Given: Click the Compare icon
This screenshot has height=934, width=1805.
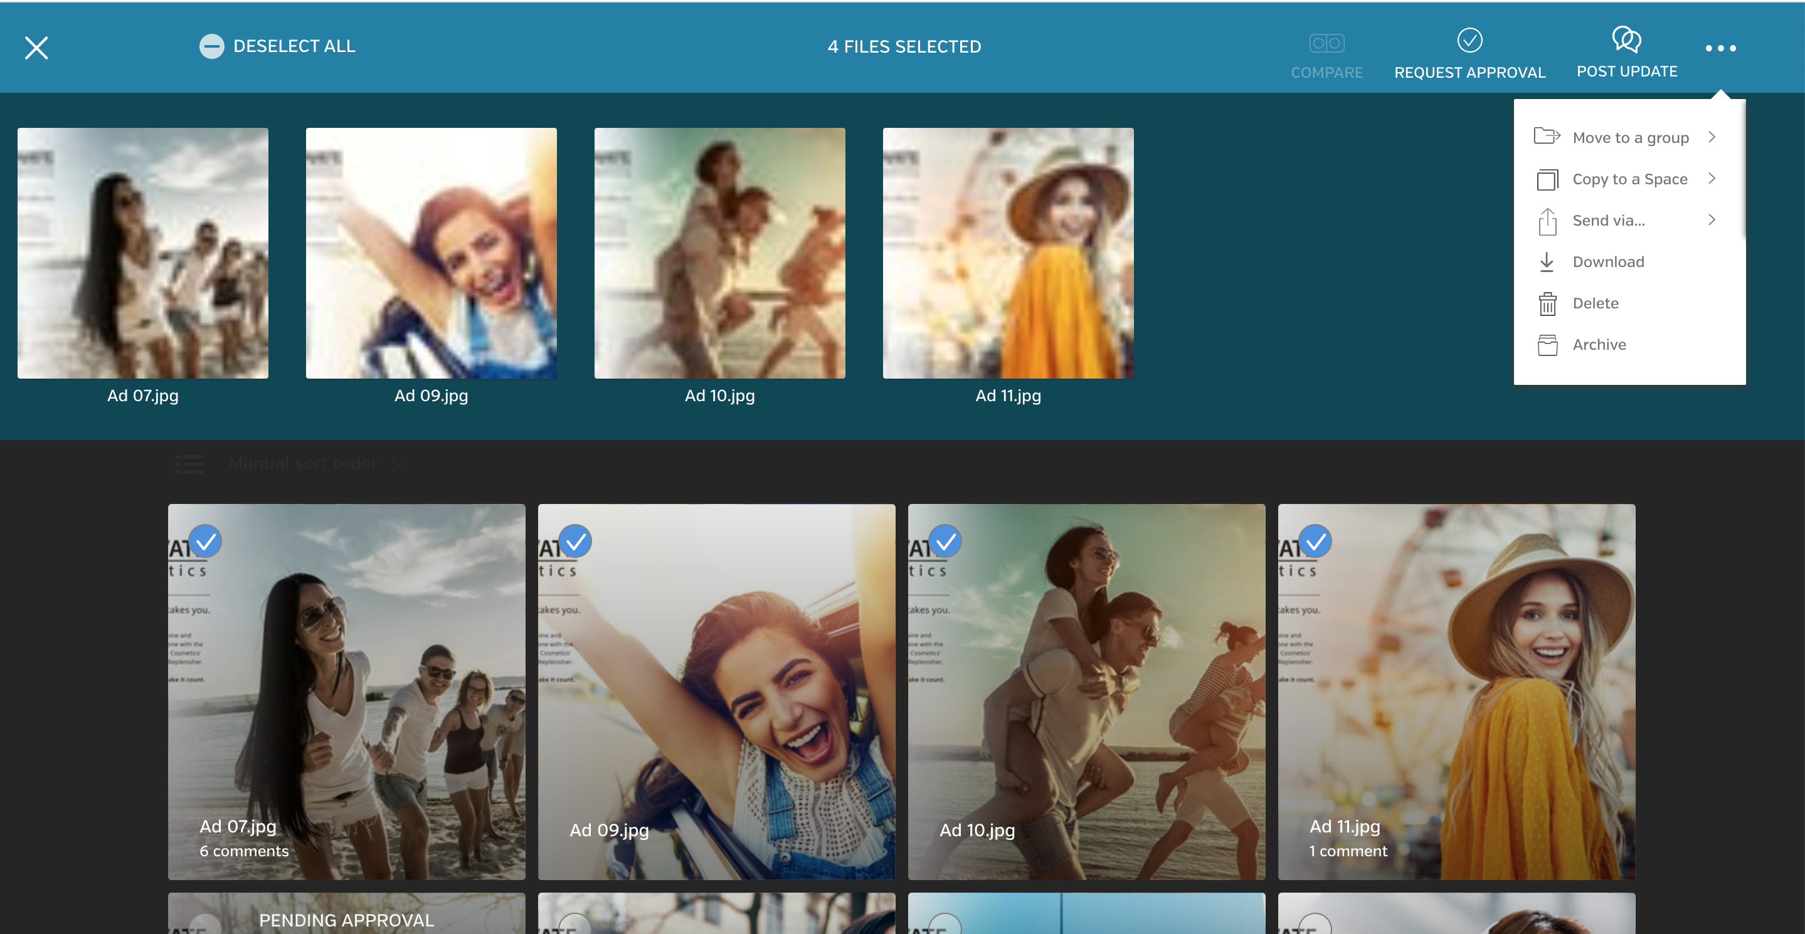Looking at the screenshot, I should 1326,43.
